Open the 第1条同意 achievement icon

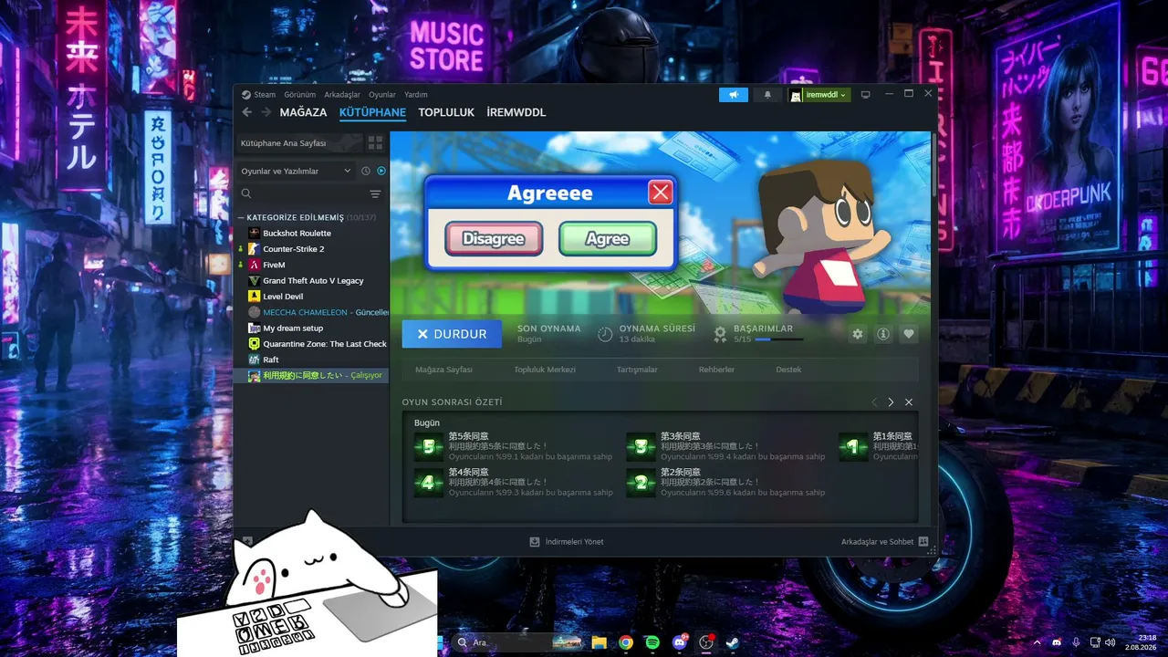(x=853, y=446)
